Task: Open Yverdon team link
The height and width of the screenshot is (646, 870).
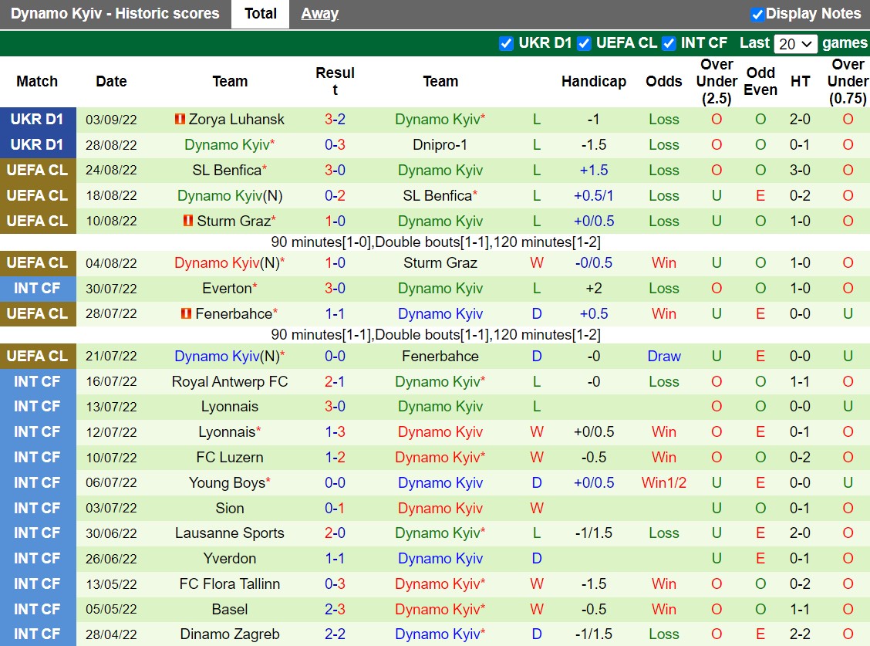Action: [230, 558]
